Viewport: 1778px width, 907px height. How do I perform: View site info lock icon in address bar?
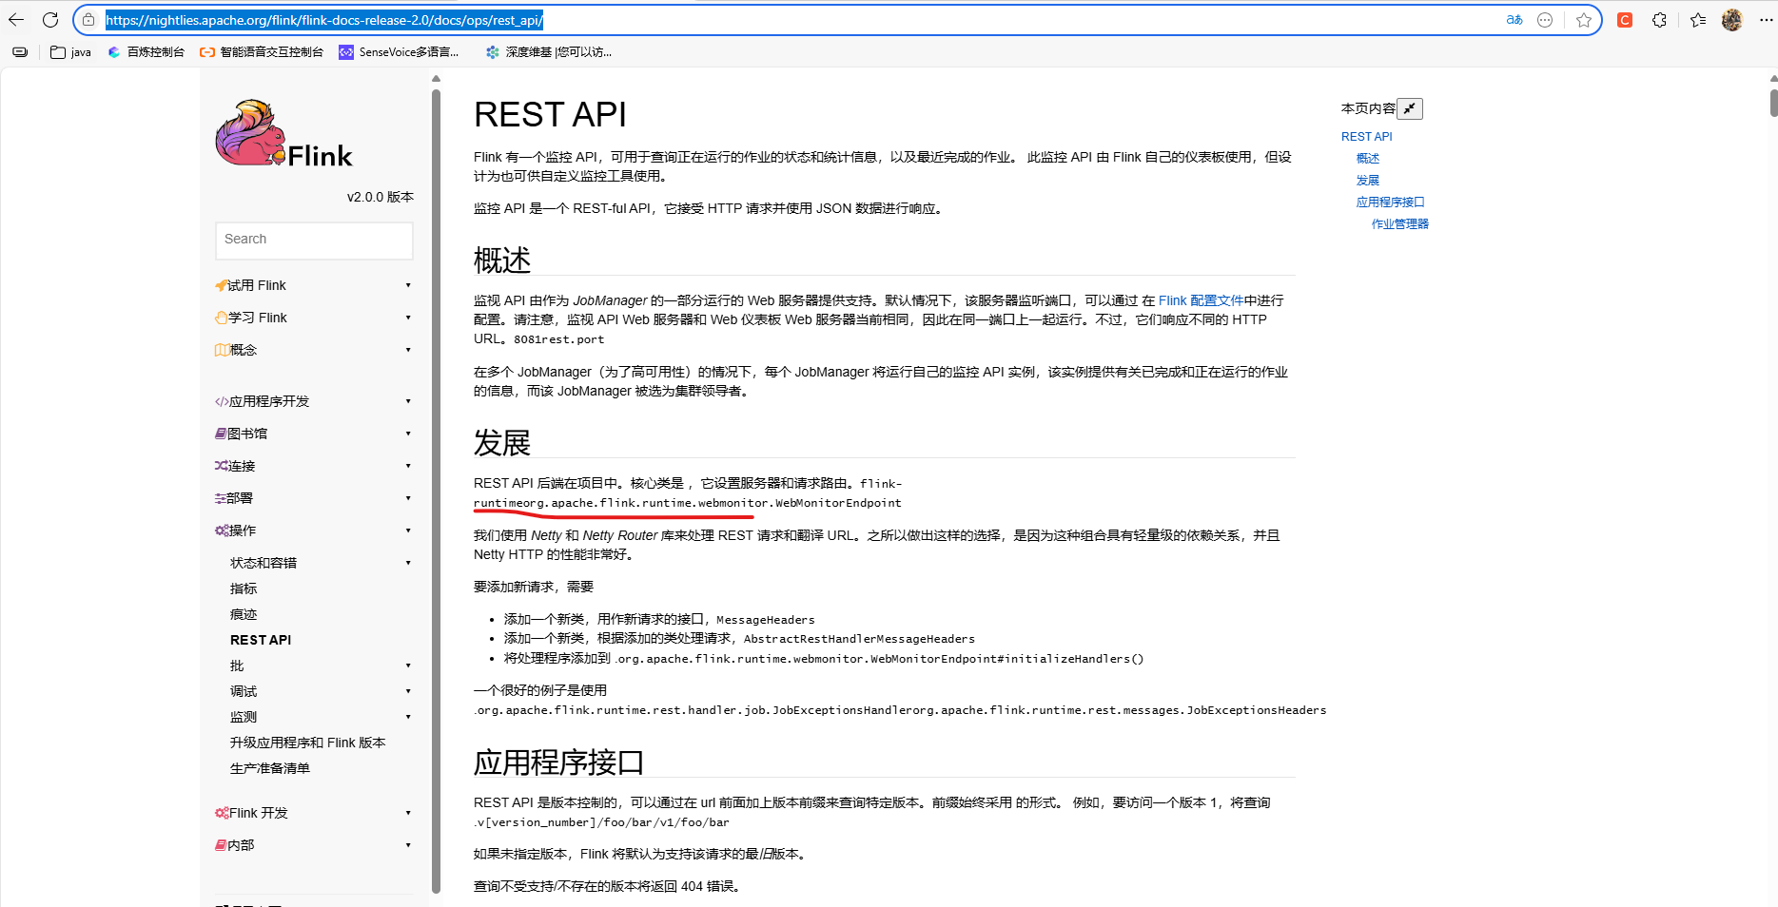pos(88,20)
